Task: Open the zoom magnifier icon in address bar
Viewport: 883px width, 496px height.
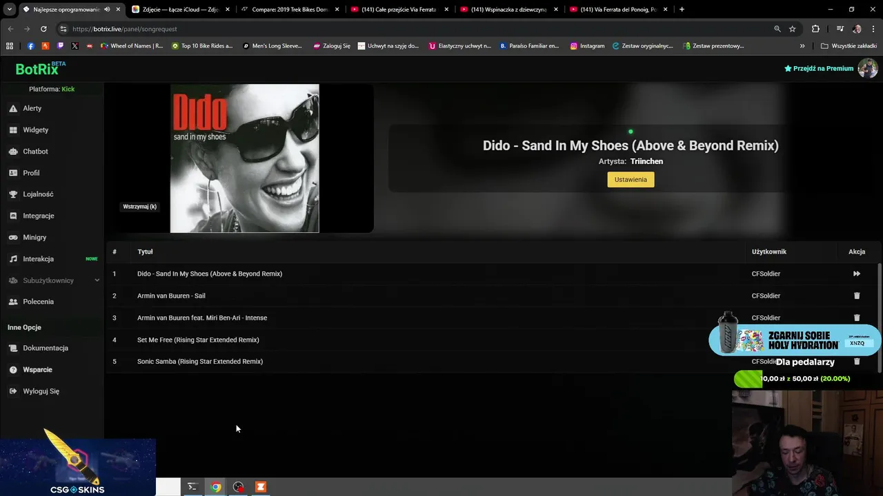Action: pyautogui.click(x=777, y=29)
